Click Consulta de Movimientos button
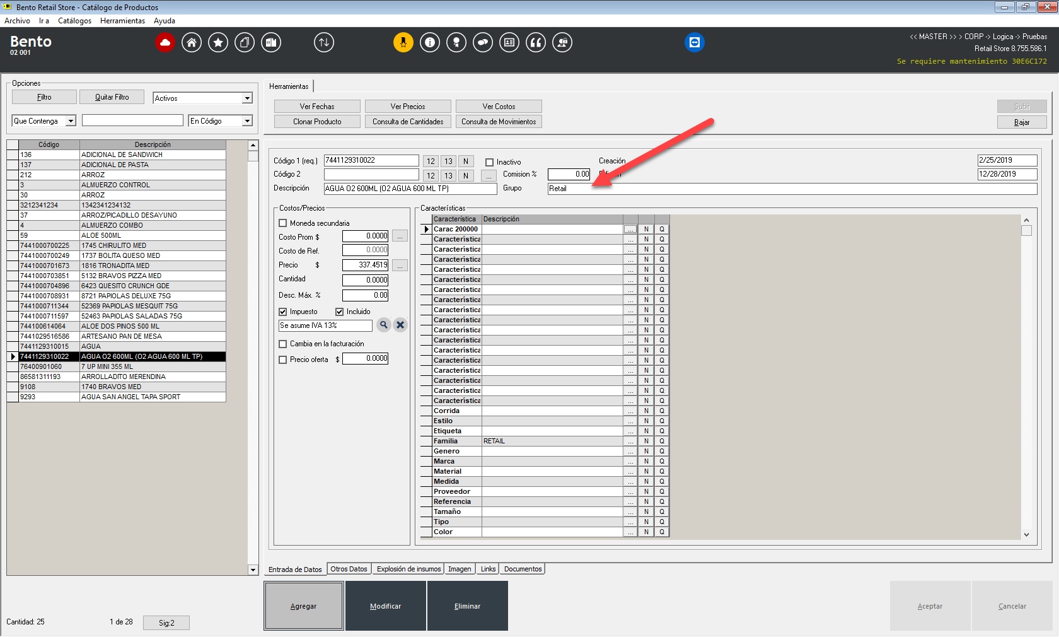This screenshot has width=1059, height=637. pyautogui.click(x=499, y=122)
